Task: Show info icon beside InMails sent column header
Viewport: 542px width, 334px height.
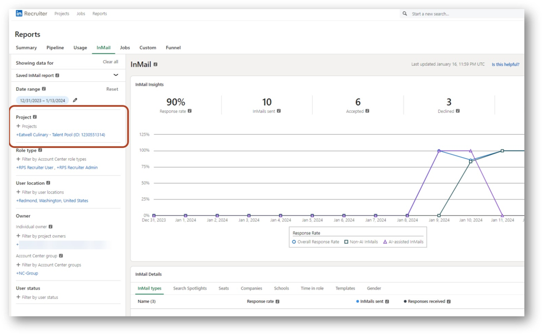Action: [387, 301]
